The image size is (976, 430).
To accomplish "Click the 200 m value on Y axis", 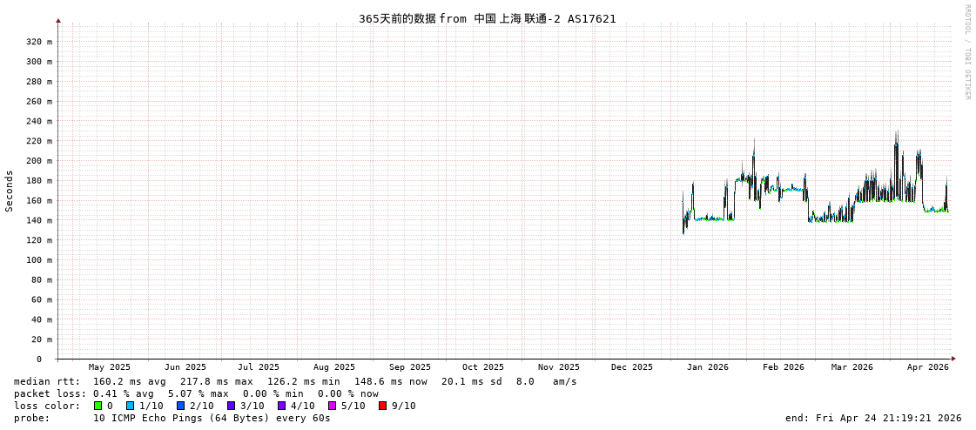I will pyautogui.click(x=38, y=161).
